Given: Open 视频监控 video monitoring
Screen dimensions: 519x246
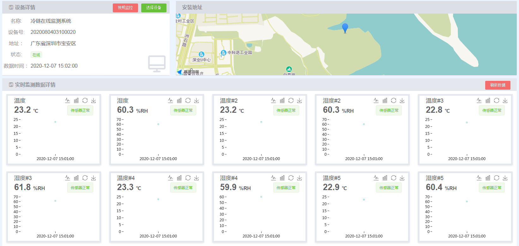Looking at the screenshot, I should tap(125, 8).
